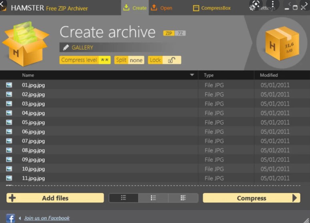This screenshot has height=223, width=310.
Task: Click the image icon of 04.jpg.jpg
Action: [9, 113]
